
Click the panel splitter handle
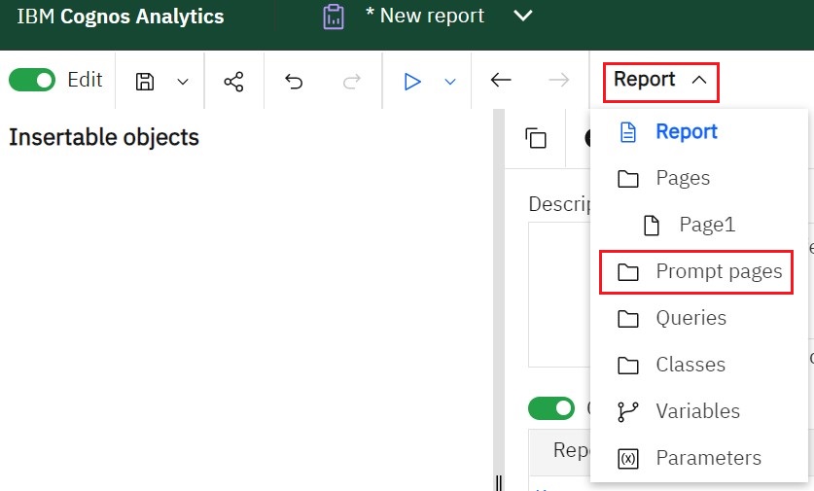click(498, 482)
